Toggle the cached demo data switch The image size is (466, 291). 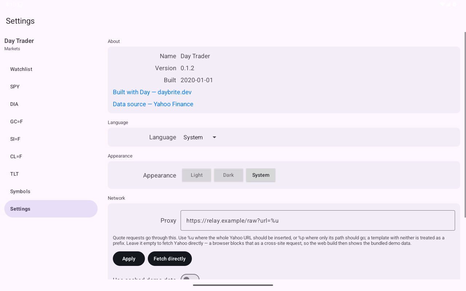pos(190,277)
